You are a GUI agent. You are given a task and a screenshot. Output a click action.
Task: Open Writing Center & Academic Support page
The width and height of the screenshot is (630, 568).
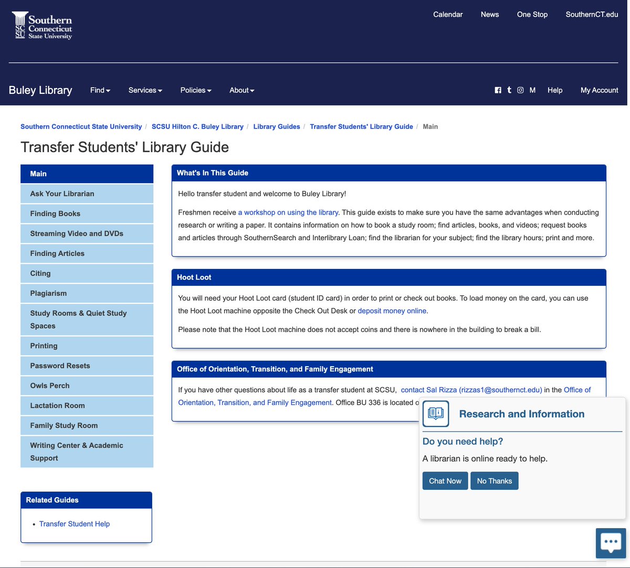[x=87, y=452]
